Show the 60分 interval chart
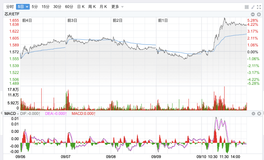 (x=69, y=7)
